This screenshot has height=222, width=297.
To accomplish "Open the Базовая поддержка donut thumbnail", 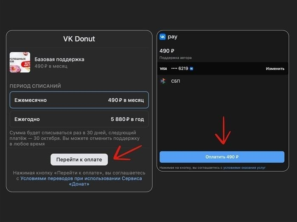I will (20, 62).
